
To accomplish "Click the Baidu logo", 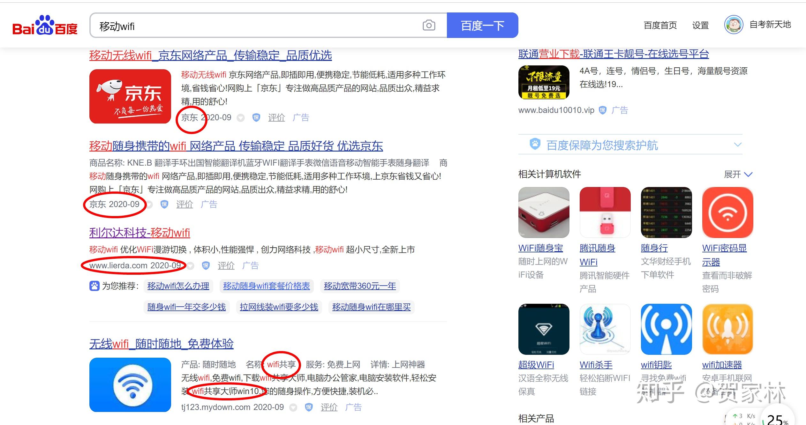I will point(45,26).
